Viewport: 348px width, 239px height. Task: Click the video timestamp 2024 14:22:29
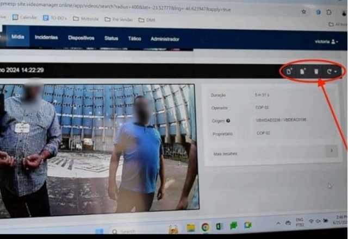[25, 70]
